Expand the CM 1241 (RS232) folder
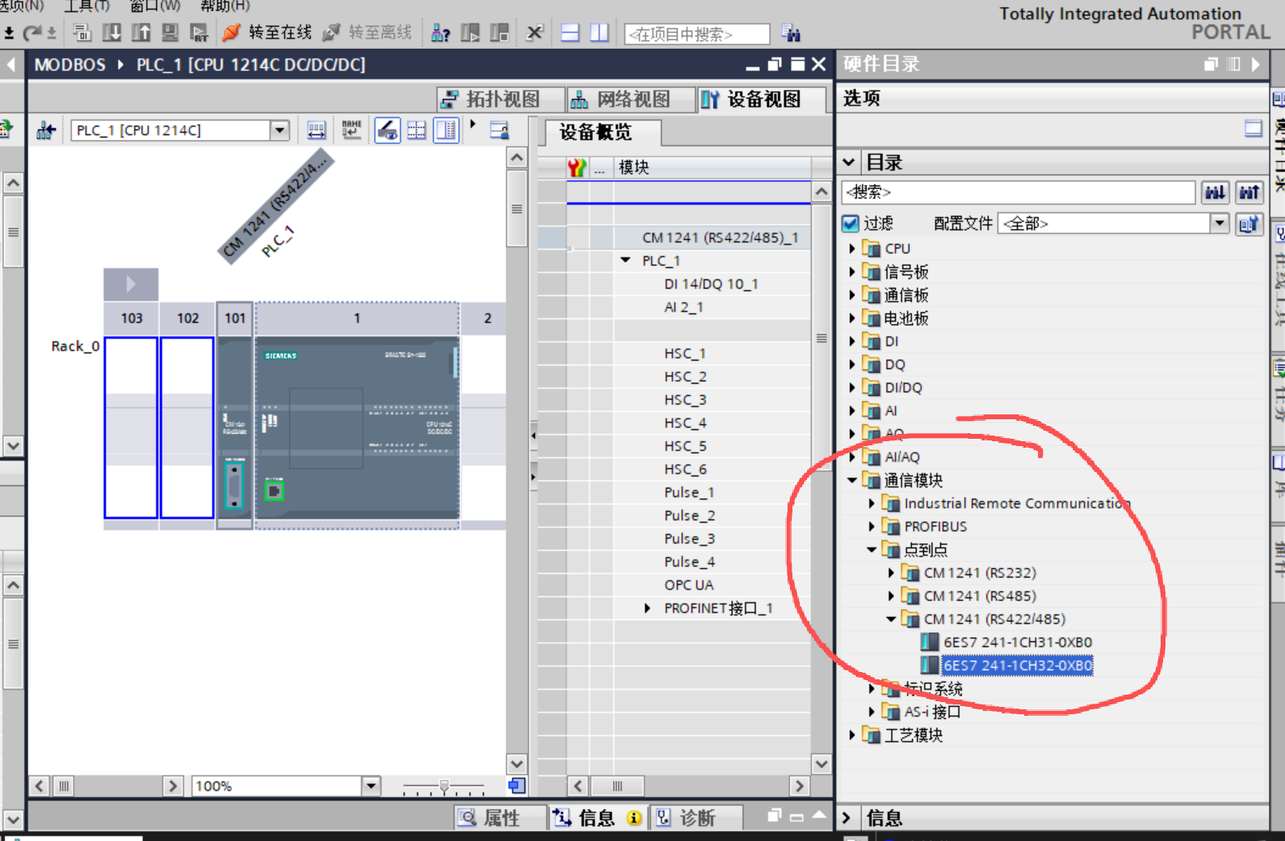Screen dimensions: 1285x841 [891, 573]
